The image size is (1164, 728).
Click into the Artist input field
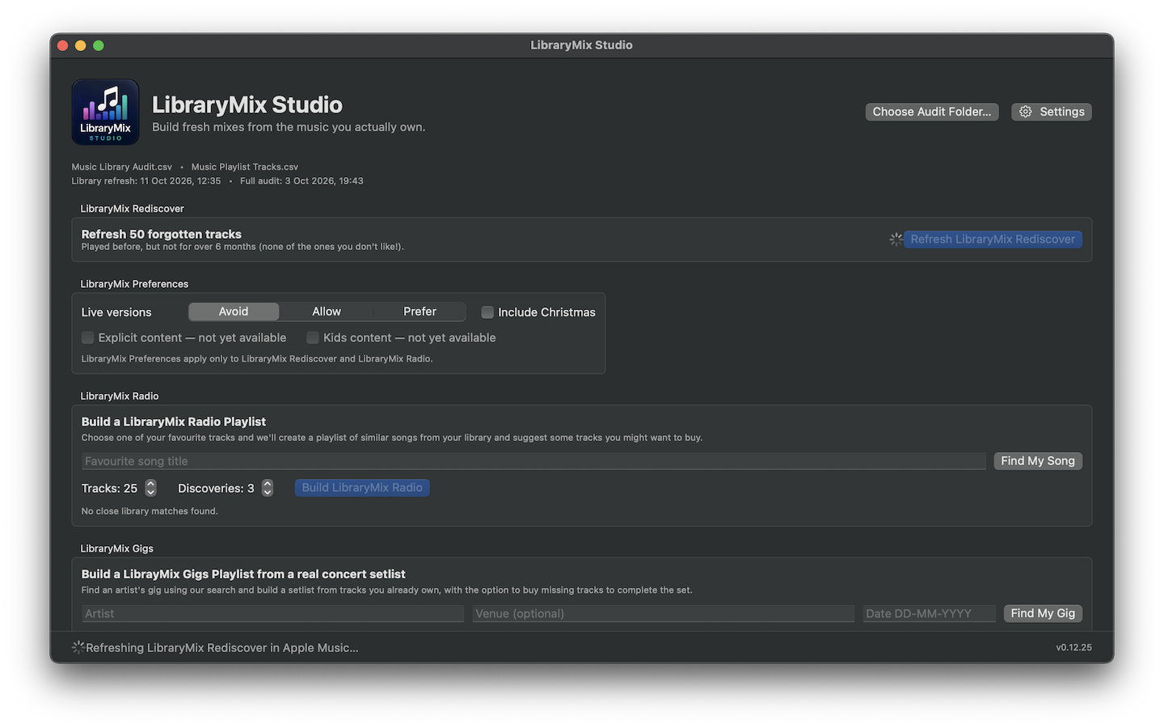[273, 613]
